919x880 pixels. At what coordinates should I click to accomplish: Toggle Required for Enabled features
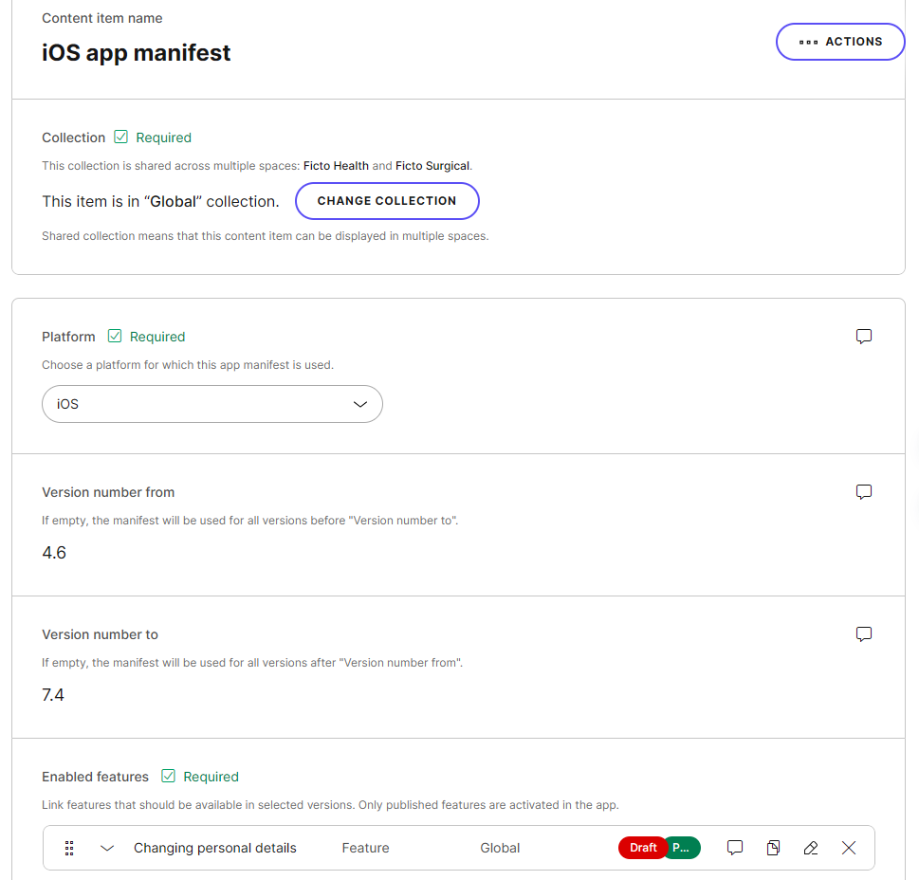pyautogui.click(x=168, y=776)
